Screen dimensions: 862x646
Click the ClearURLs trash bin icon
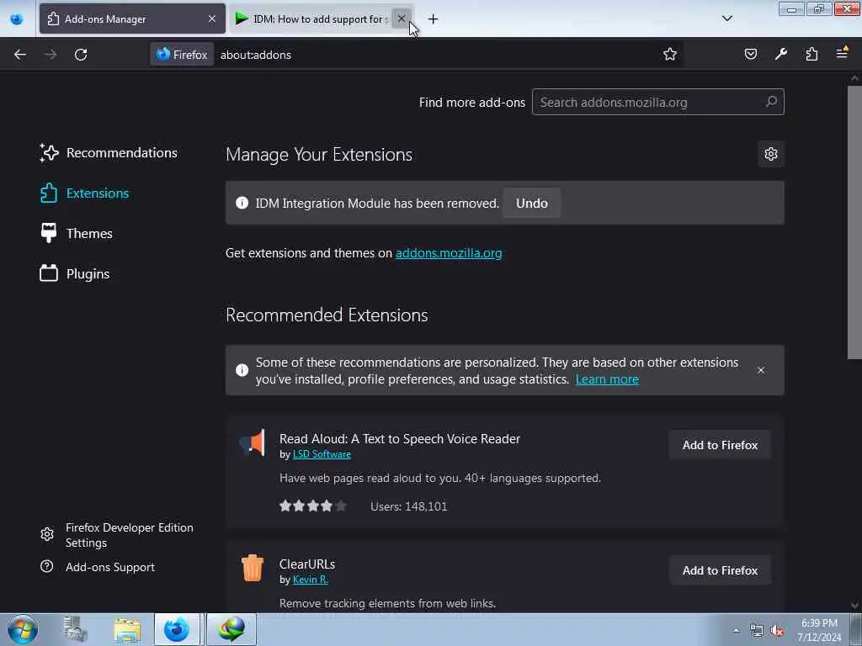coord(253,568)
